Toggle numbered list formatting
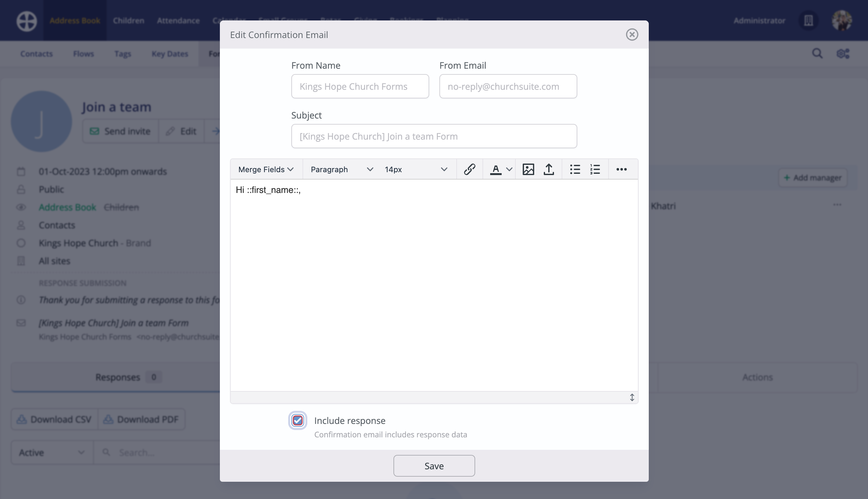This screenshot has height=499, width=868. tap(595, 169)
